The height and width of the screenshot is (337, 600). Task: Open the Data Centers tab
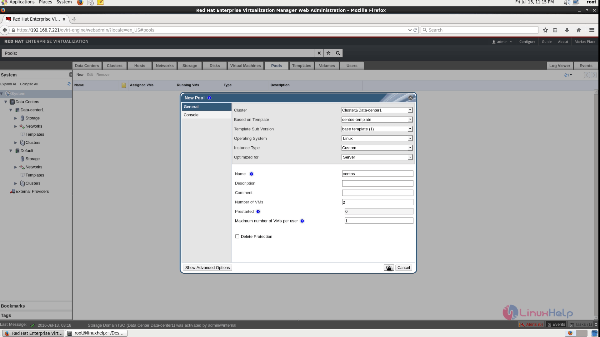87,66
